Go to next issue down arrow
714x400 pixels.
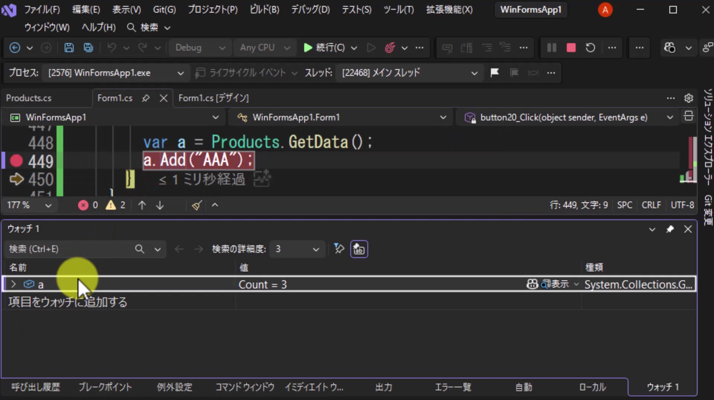click(160, 205)
